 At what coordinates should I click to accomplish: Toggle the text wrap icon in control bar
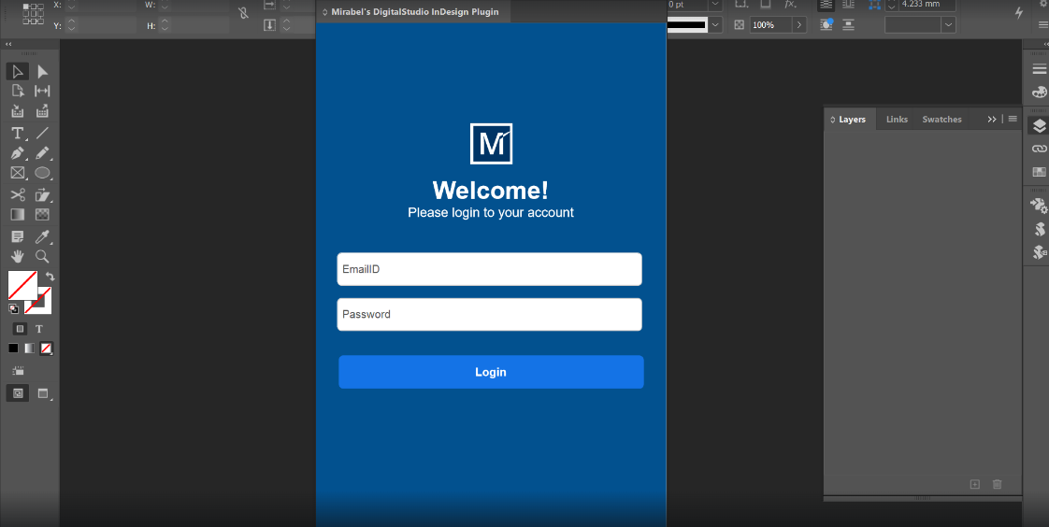pyautogui.click(x=826, y=4)
